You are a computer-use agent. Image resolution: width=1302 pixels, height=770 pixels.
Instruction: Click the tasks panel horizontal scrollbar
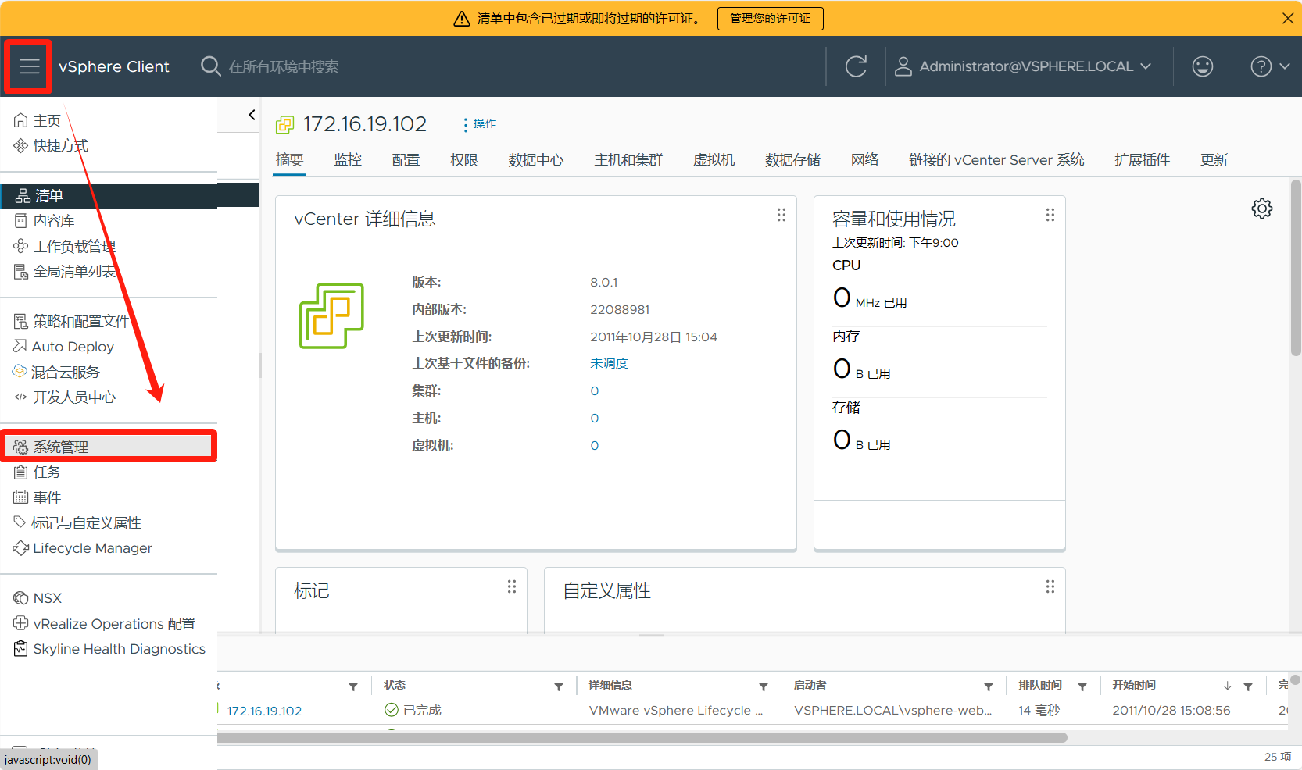641,737
